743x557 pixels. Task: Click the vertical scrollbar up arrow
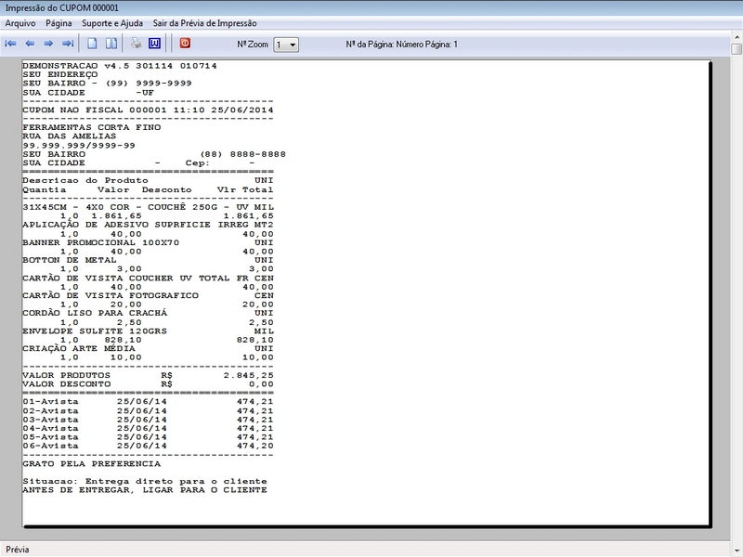pyautogui.click(x=736, y=49)
